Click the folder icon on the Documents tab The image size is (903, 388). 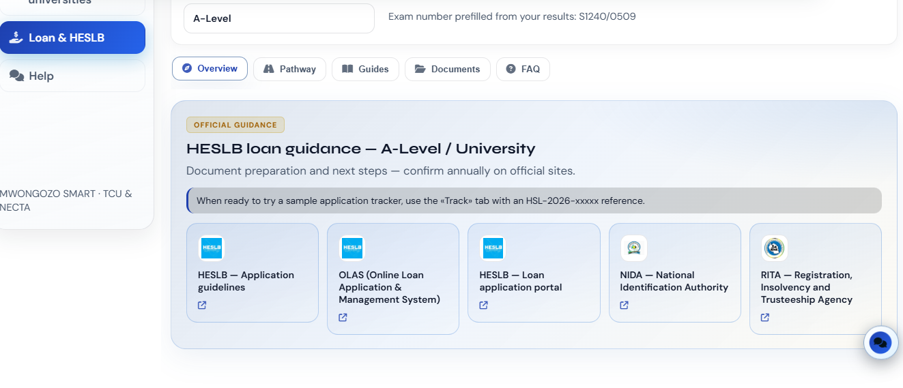click(x=420, y=69)
